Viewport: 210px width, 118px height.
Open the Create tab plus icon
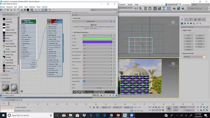(x=182, y=20)
